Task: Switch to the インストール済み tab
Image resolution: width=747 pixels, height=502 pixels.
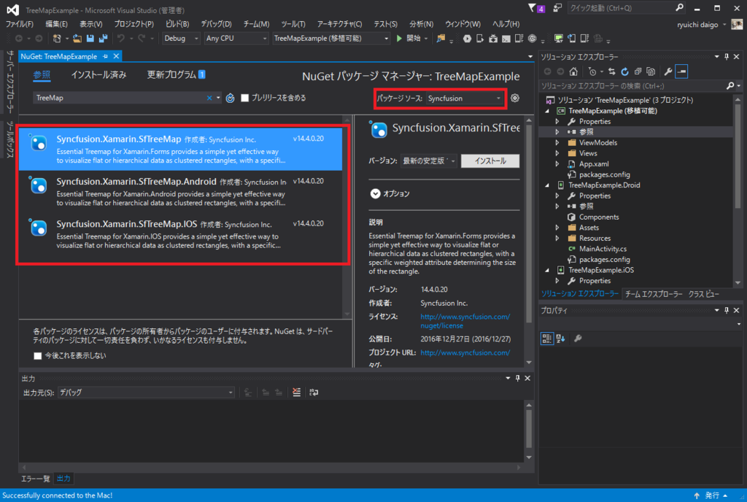Action: (x=98, y=74)
